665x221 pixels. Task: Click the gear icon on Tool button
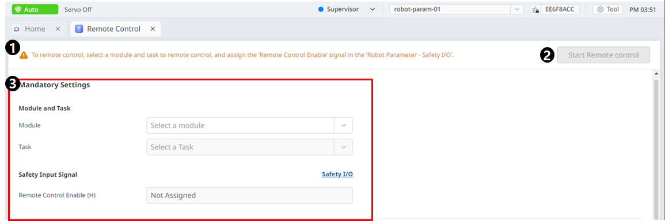click(x=600, y=9)
